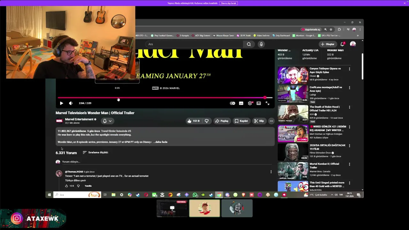
Task: Toggle the autoplay switch in player controls
Action: click(x=233, y=103)
